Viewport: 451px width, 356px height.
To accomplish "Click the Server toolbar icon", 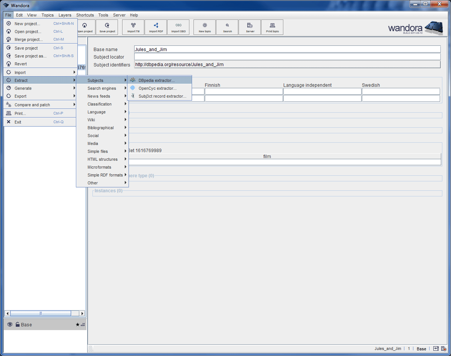I will [x=250, y=27].
